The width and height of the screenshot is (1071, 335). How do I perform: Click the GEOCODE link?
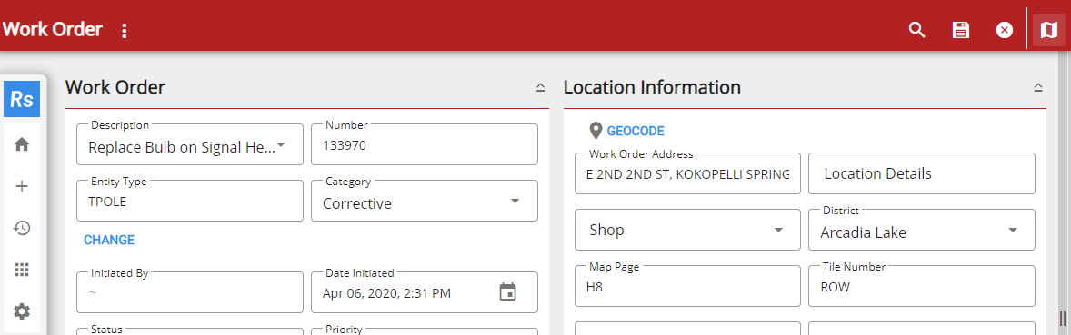point(636,131)
